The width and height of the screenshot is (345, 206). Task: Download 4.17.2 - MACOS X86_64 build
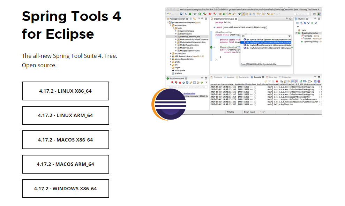tap(66, 140)
